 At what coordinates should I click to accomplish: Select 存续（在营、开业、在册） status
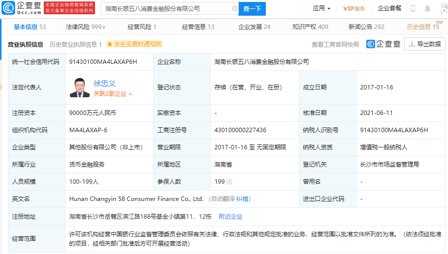[248, 87]
